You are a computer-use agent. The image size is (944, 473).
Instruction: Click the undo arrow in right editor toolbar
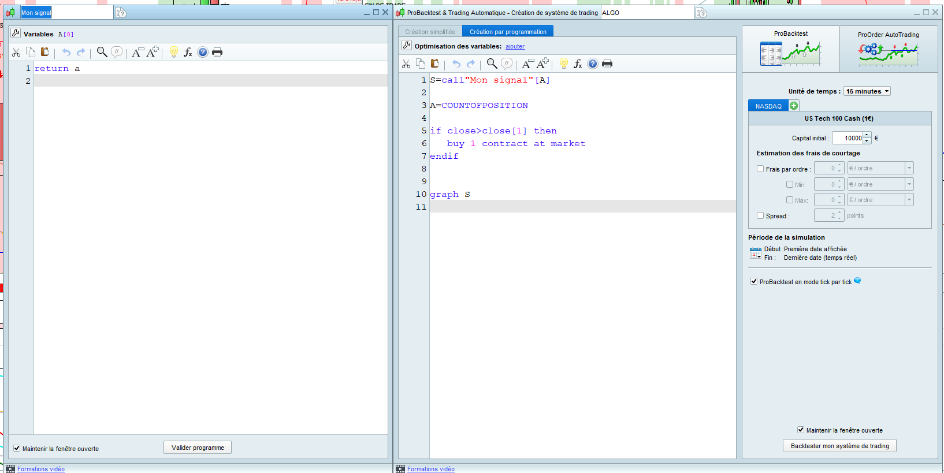(x=456, y=64)
